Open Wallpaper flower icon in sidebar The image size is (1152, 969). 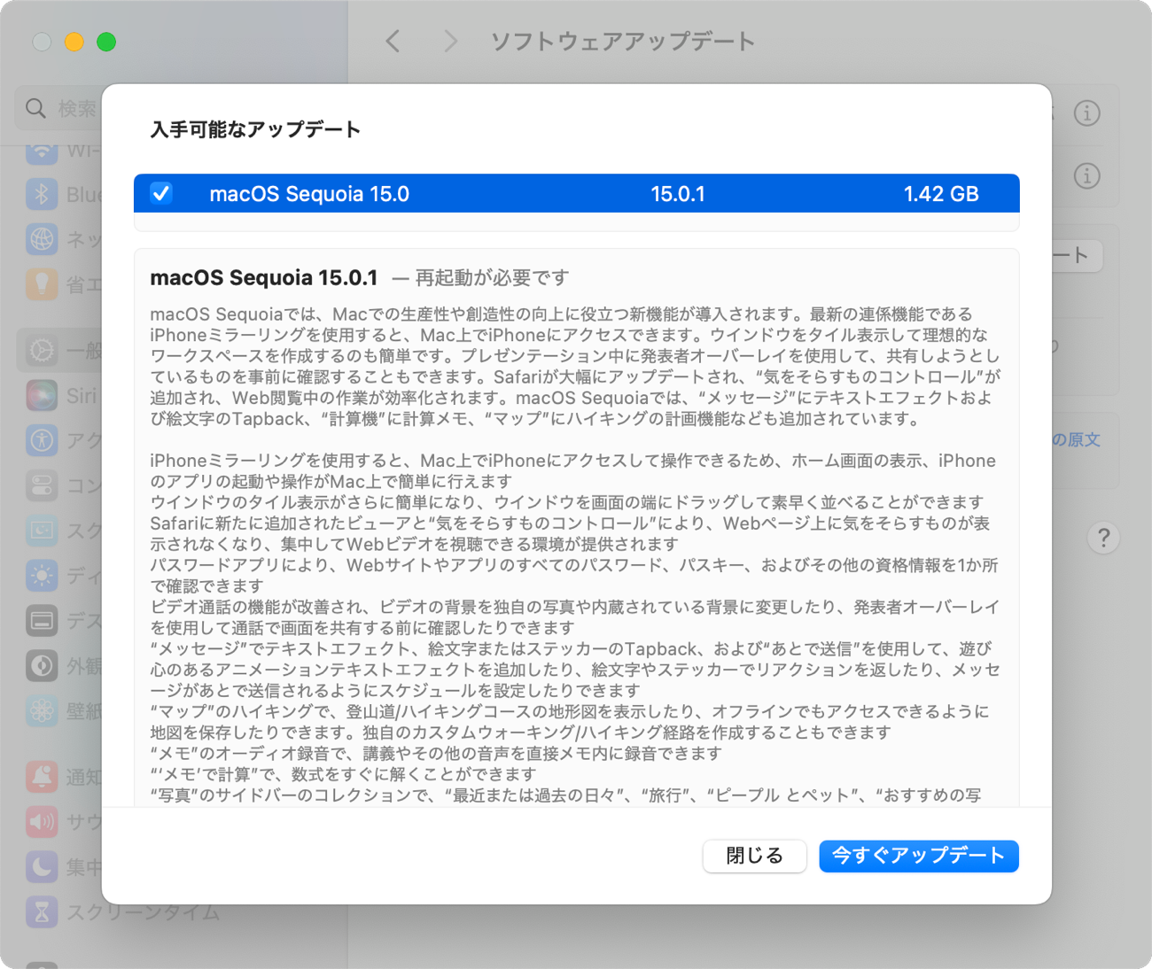(x=42, y=710)
